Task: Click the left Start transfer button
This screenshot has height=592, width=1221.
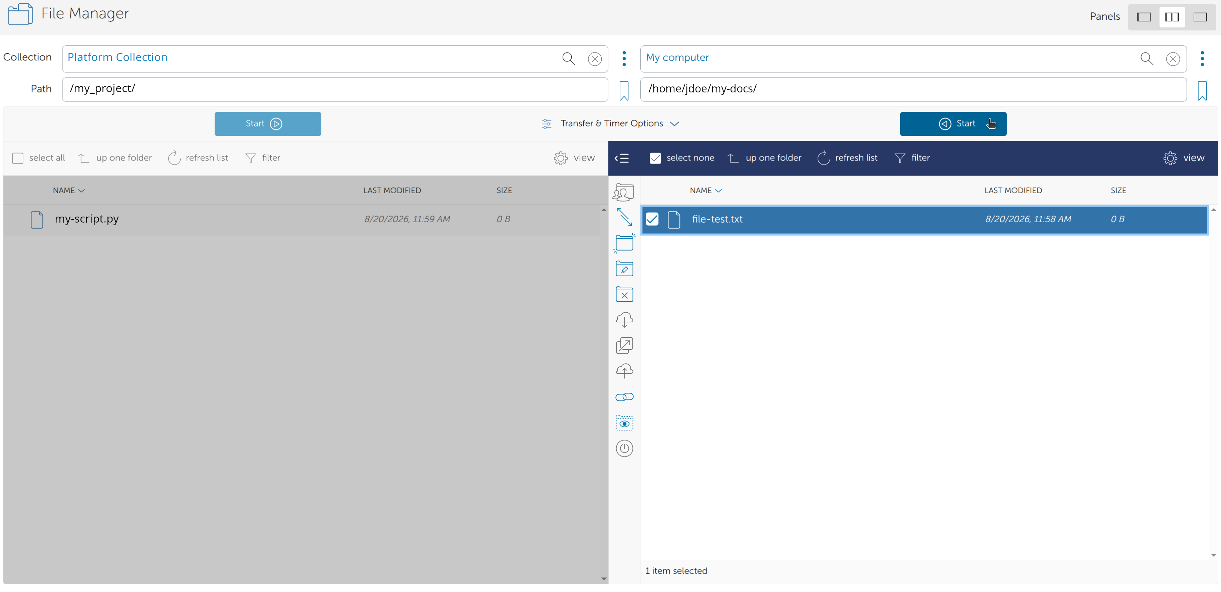Action: tap(268, 123)
